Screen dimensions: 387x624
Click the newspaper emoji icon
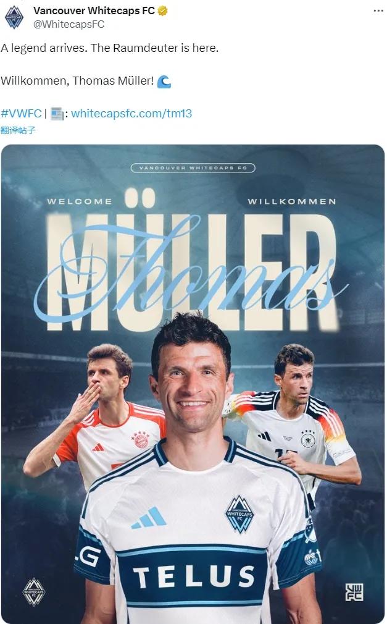(57, 114)
